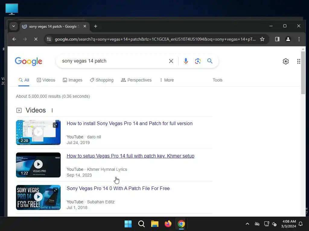Click the Chrome taskbar icon
The height and width of the screenshot is (231, 309).
181,224
